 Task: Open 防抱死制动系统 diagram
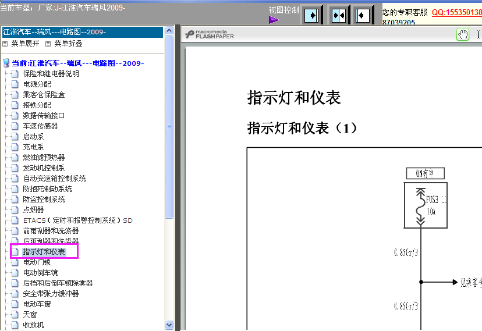47,189
